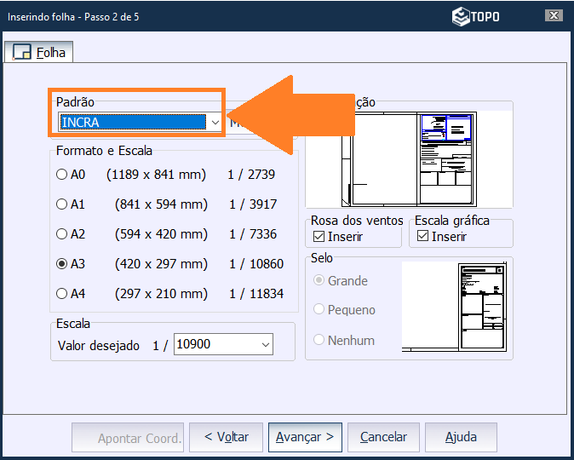Select the Pequeno stamp size
574x460 pixels.
320,310
